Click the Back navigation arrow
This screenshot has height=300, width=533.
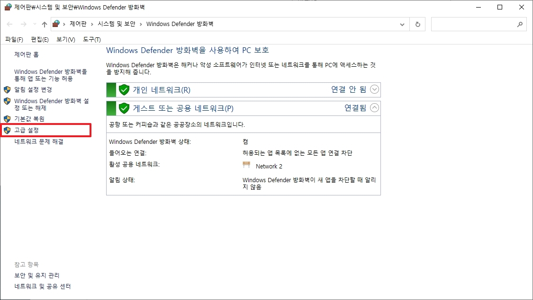pyautogui.click(x=9, y=24)
